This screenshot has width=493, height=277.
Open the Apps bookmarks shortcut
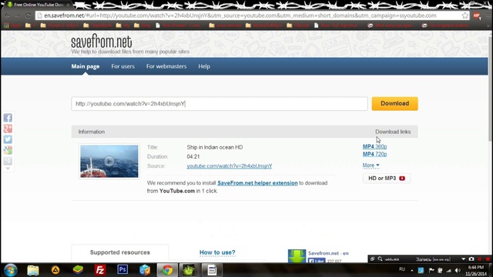click(12, 25)
